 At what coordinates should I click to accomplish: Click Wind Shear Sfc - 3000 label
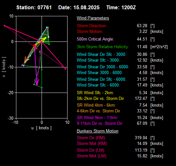pyautogui.click(x=98, y=60)
